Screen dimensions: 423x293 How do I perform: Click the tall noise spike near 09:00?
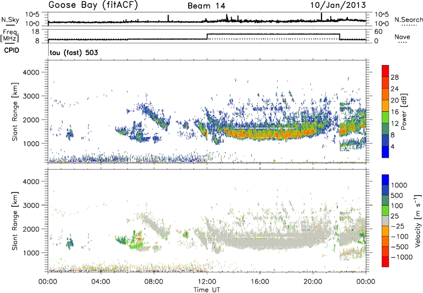[168, 18]
